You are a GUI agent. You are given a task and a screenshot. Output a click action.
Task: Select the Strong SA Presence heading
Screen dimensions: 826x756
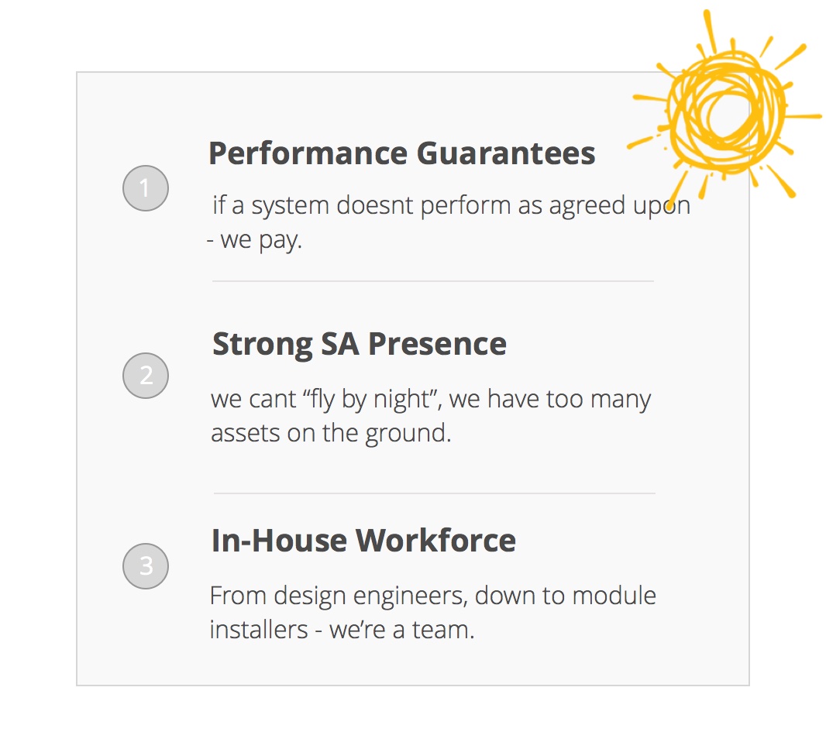click(x=360, y=345)
